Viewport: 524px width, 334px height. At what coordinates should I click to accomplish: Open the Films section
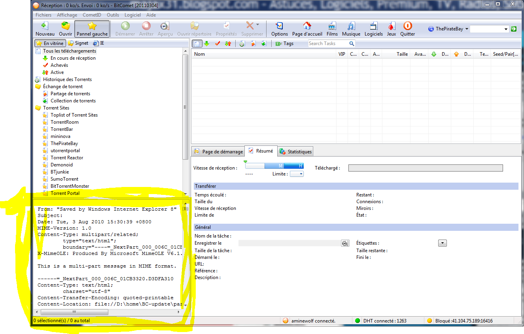pyautogui.click(x=332, y=29)
